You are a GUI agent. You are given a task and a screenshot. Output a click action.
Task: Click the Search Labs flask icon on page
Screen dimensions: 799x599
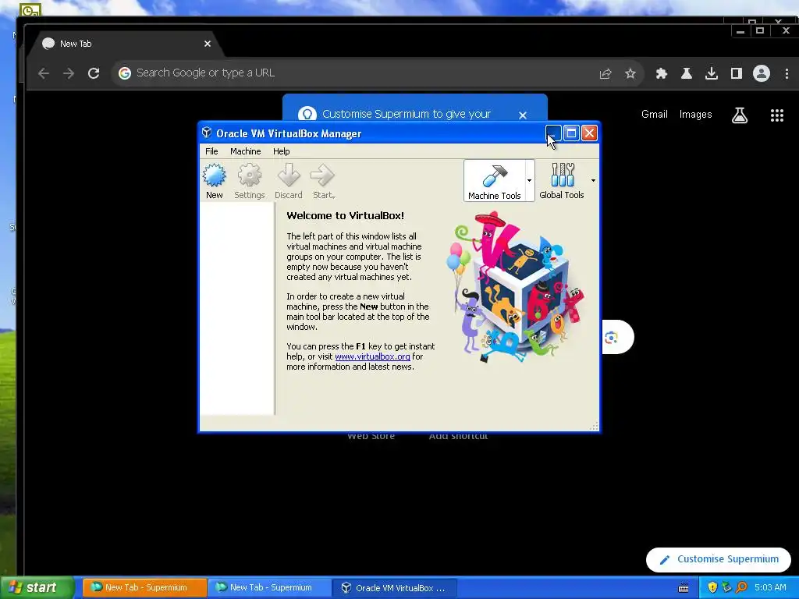pos(740,115)
